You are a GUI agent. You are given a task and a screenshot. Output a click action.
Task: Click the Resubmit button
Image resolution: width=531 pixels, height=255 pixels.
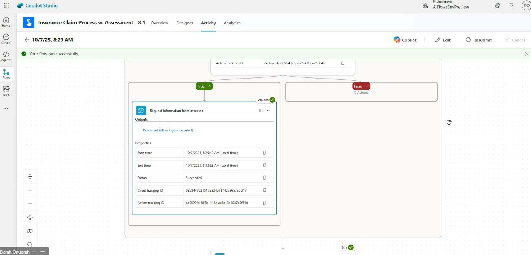point(479,40)
